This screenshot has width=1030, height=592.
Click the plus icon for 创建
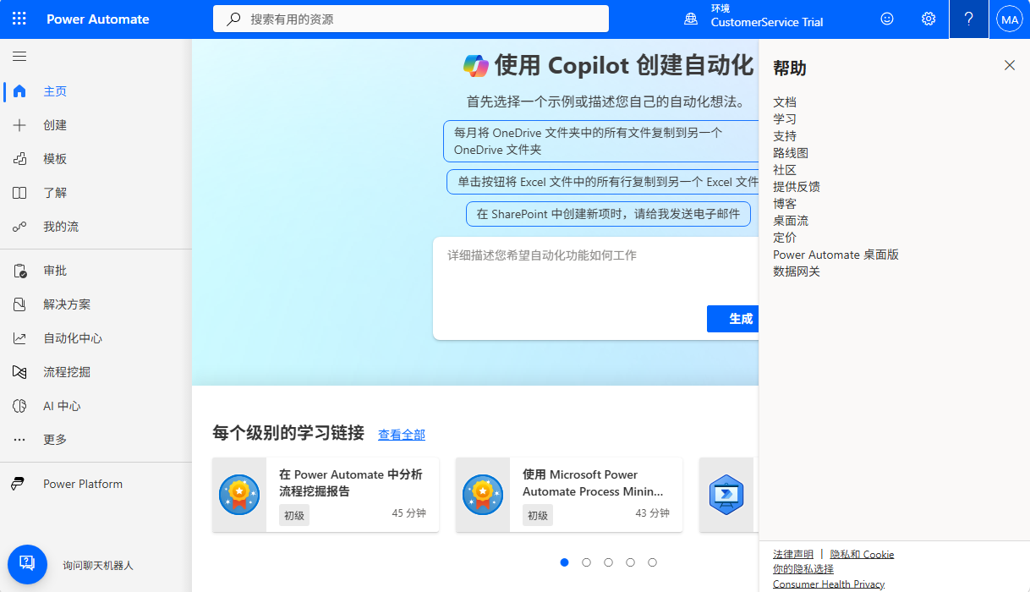click(x=19, y=125)
